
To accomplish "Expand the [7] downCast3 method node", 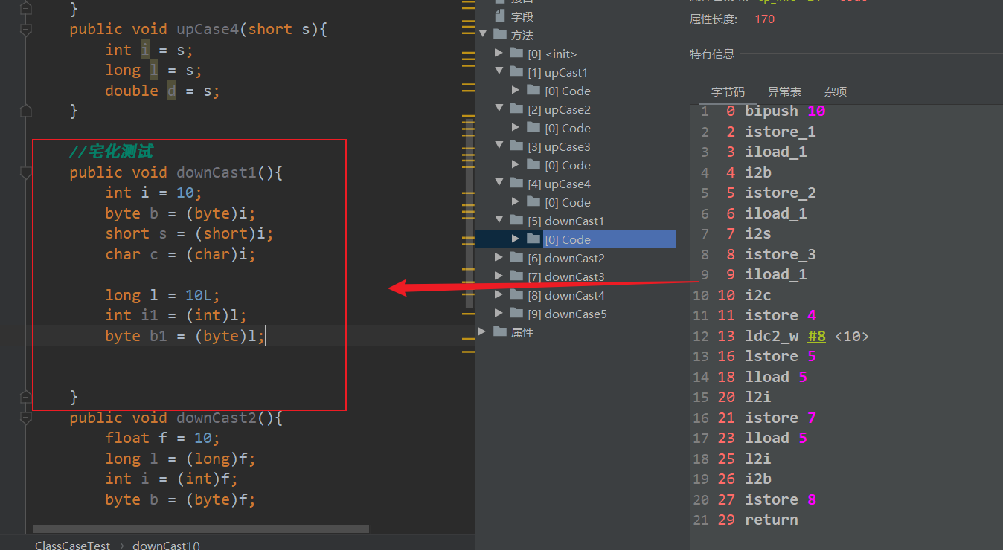I will (500, 276).
